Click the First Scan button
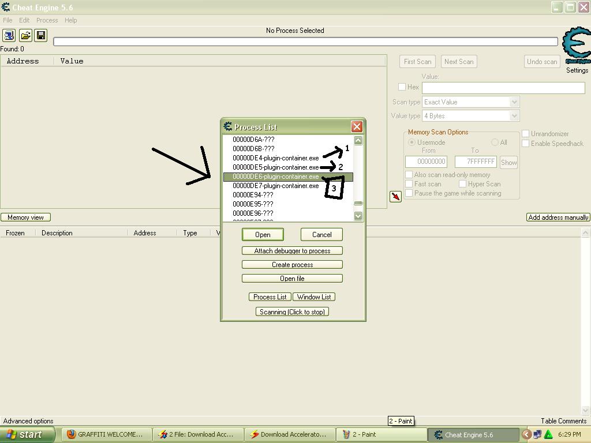Viewport: 591px width, 443px height. (x=417, y=62)
